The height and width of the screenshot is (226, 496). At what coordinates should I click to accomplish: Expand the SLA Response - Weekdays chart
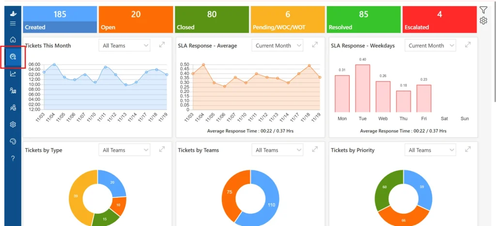click(x=468, y=45)
